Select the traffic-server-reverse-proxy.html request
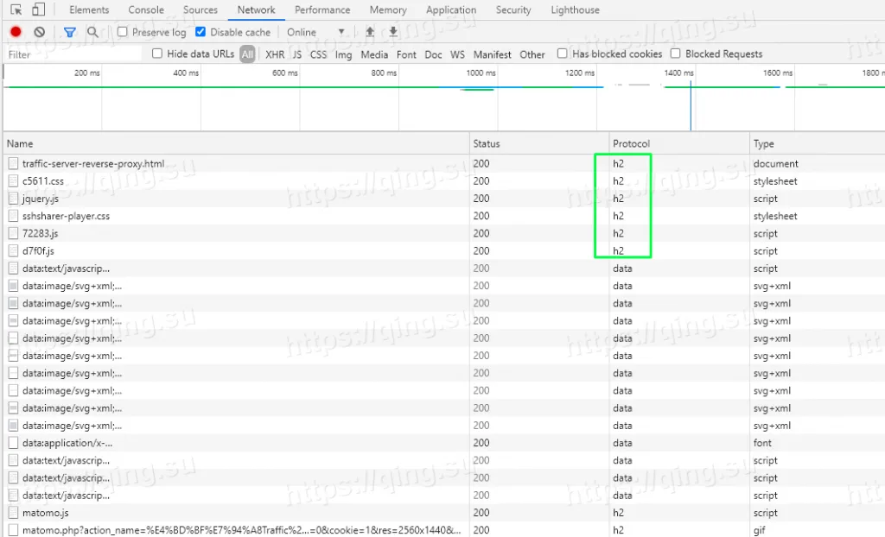The image size is (885, 537). [93, 164]
